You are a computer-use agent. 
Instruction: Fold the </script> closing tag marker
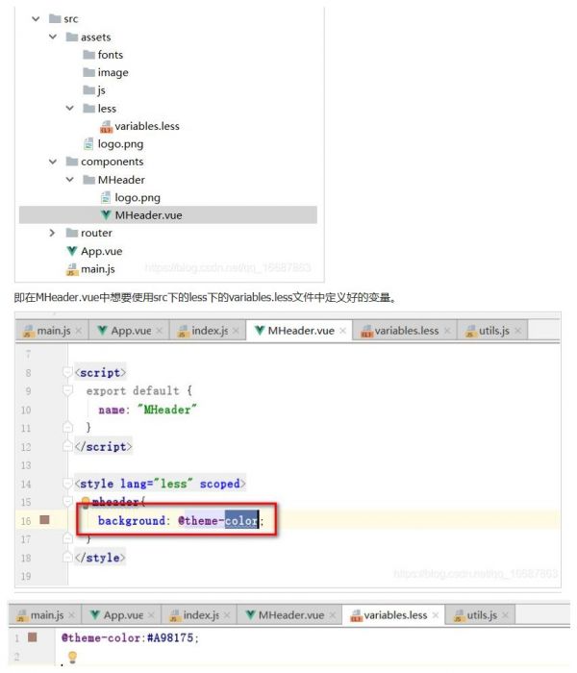(68, 446)
